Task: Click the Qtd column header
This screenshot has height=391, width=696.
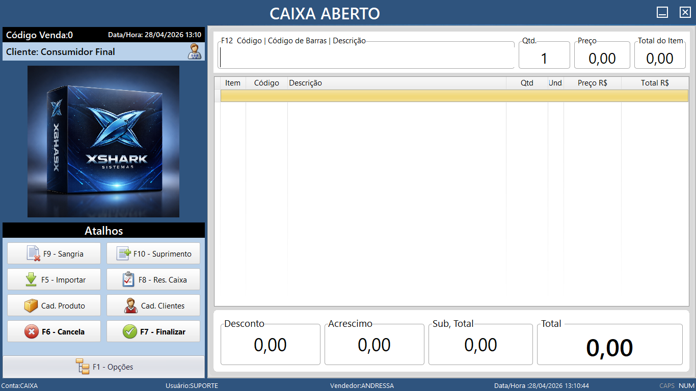Action: 527,83
